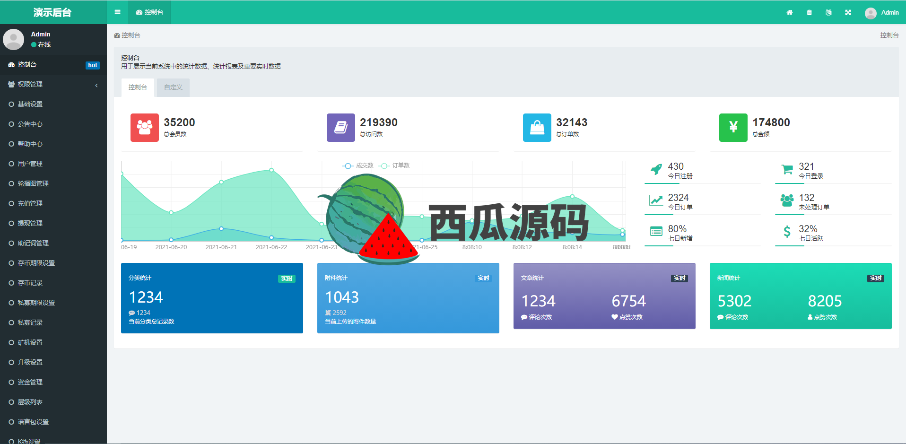
Task: Toggle fullscreen icon in top bar
Action: pyautogui.click(x=848, y=13)
